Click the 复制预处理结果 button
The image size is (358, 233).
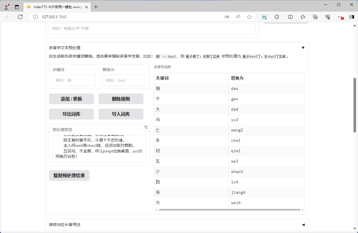click(x=69, y=175)
